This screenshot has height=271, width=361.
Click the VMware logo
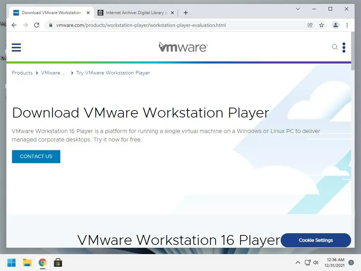tap(183, 47)
